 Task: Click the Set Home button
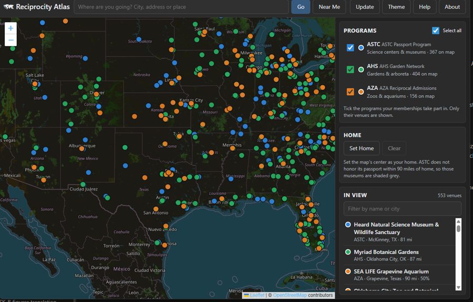click(362, 148)
